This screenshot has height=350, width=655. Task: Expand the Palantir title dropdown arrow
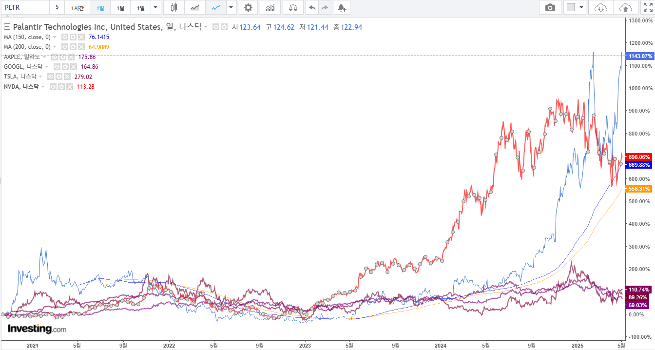pos(206,27)
